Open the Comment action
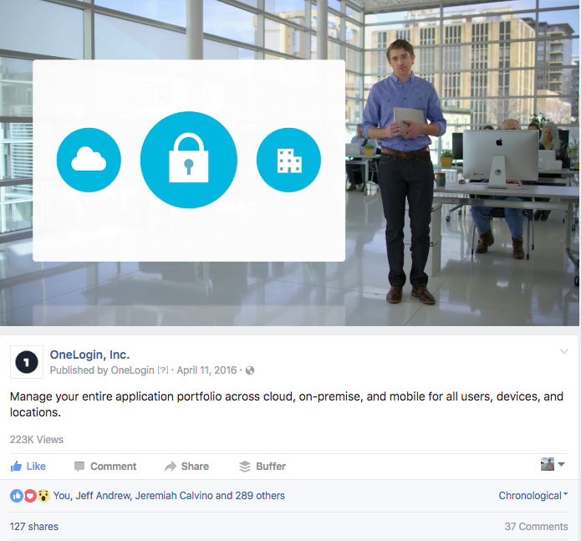This screenshot has height=541, width=581. (105, 466)
